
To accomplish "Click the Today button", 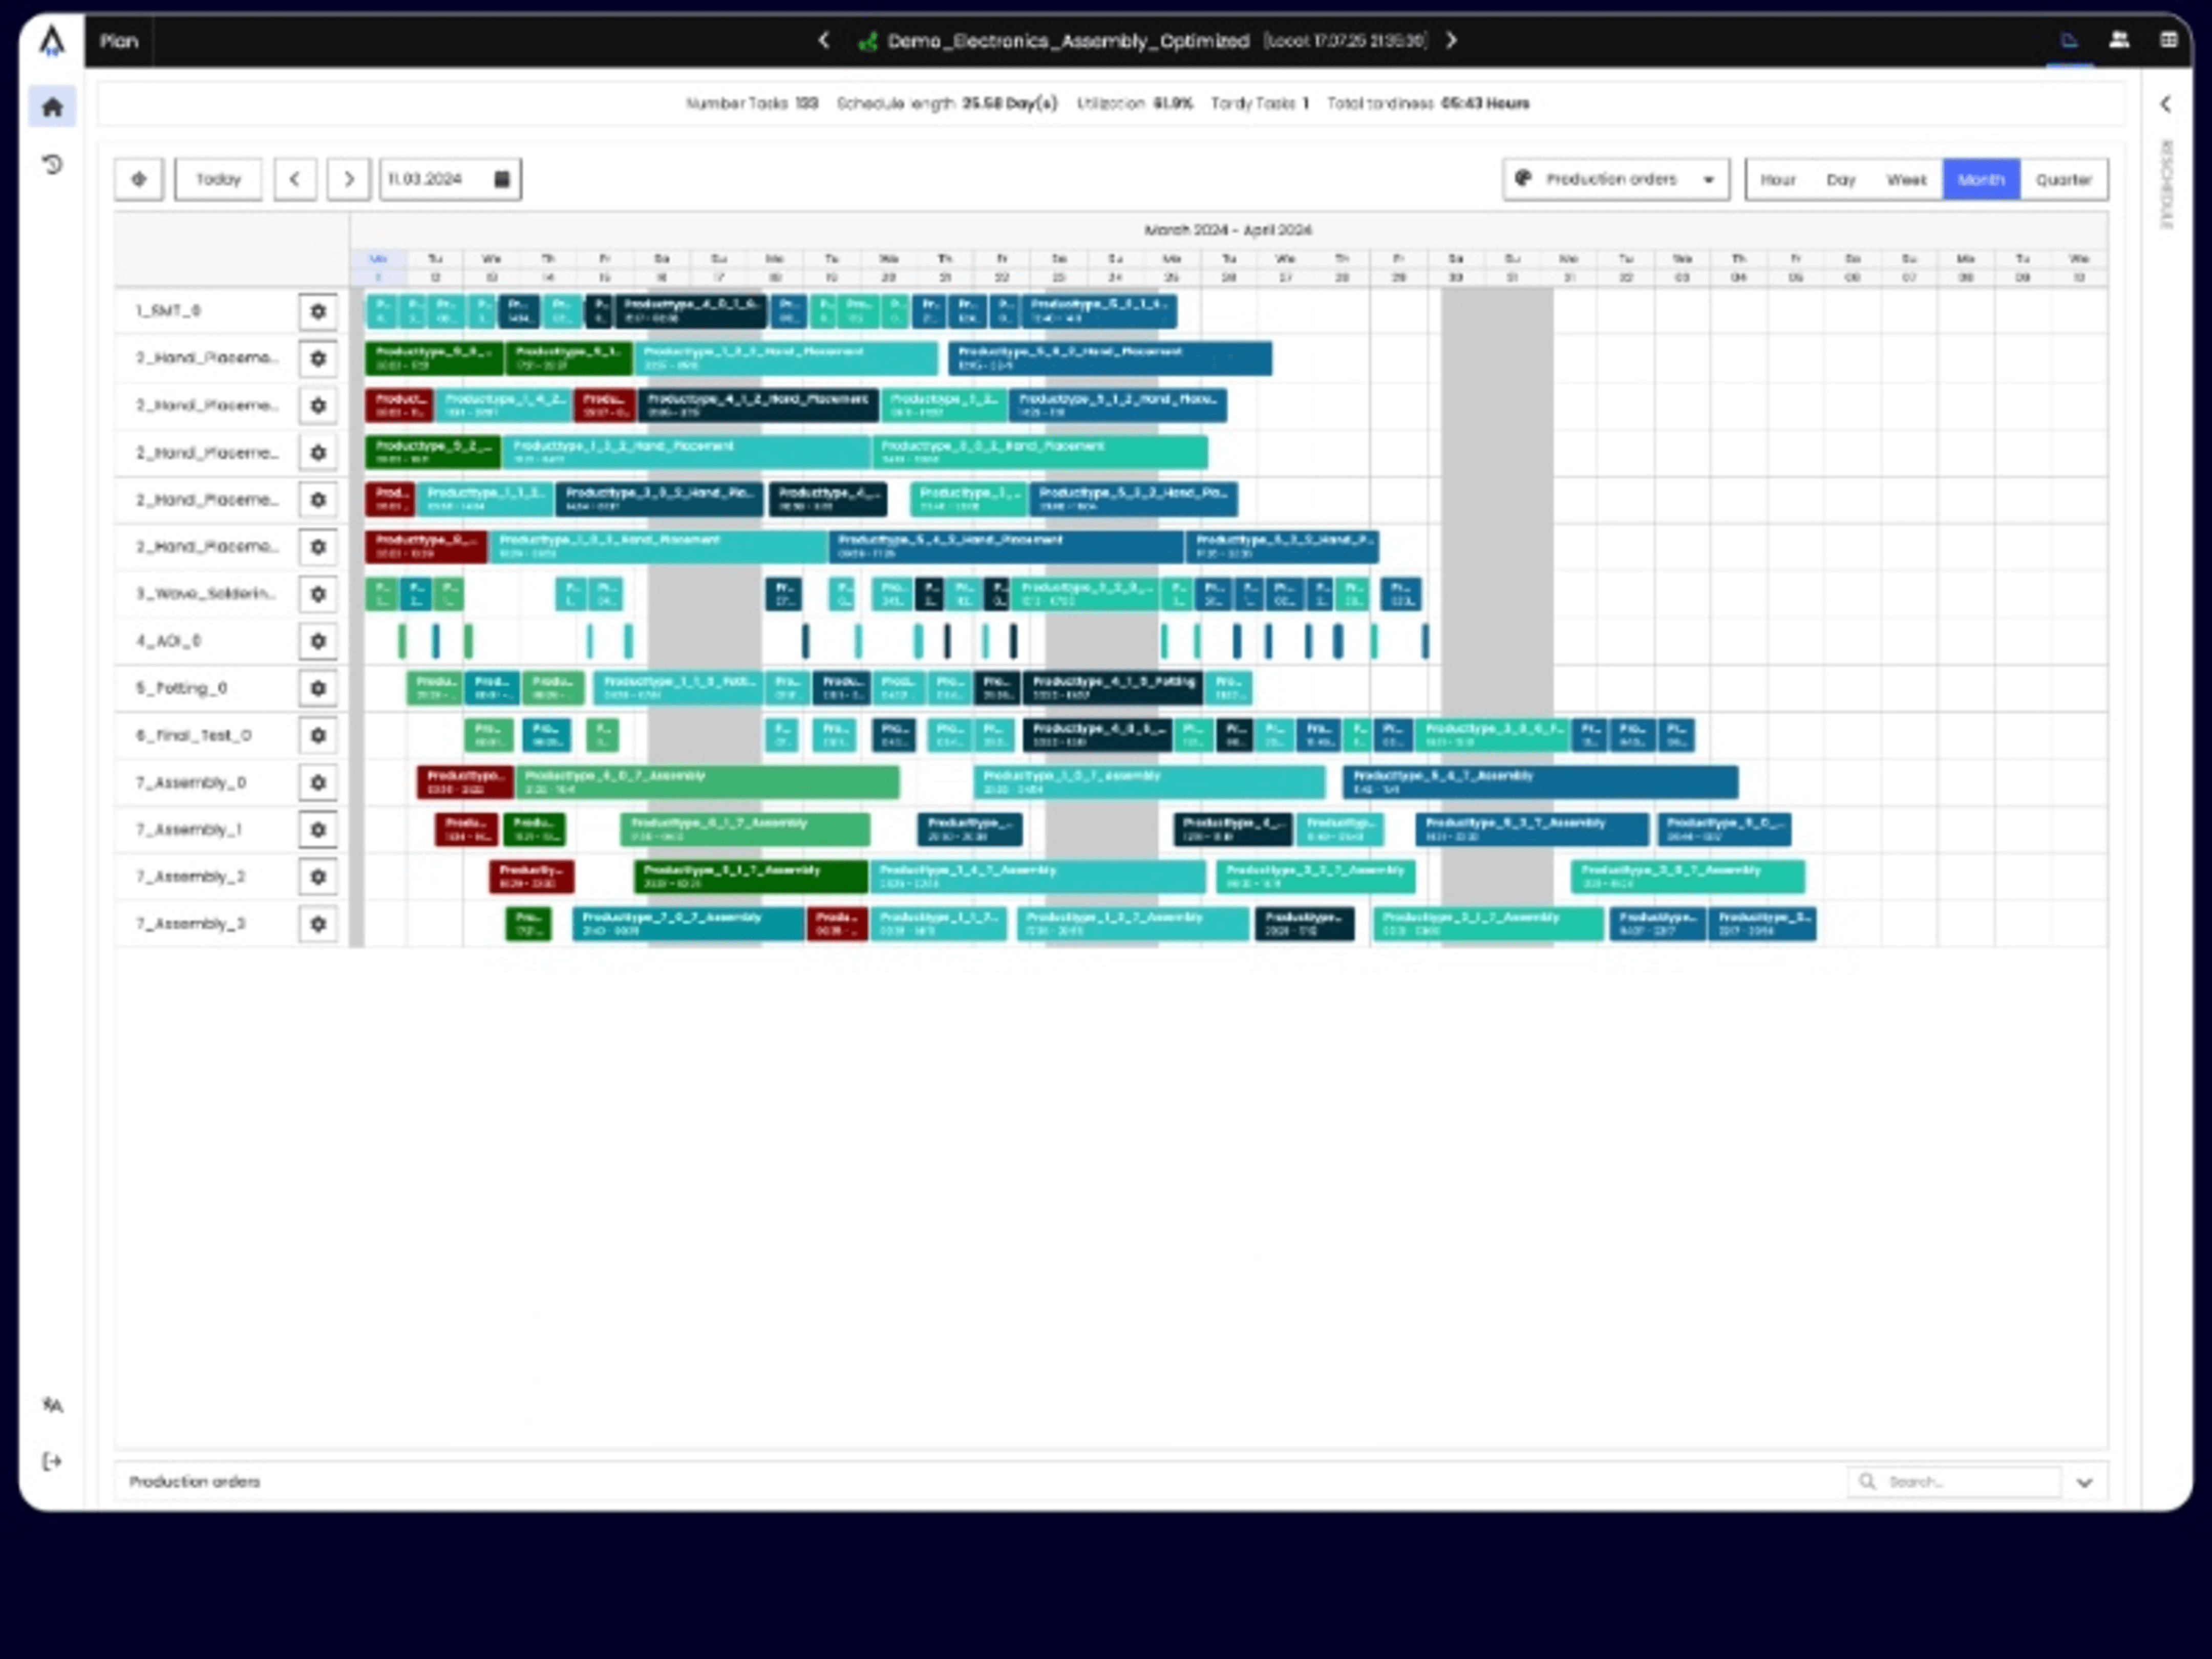I will [x=218, y=180].
